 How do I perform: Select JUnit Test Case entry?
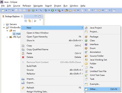pos(102,75)
